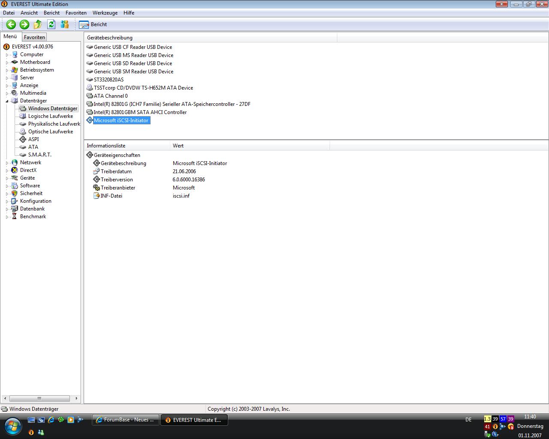Click the Windows Start orb

[x=13, y=427]
